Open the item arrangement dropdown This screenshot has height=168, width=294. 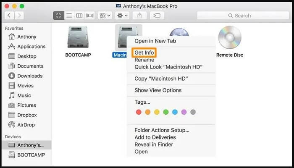[x=105, y=16]
